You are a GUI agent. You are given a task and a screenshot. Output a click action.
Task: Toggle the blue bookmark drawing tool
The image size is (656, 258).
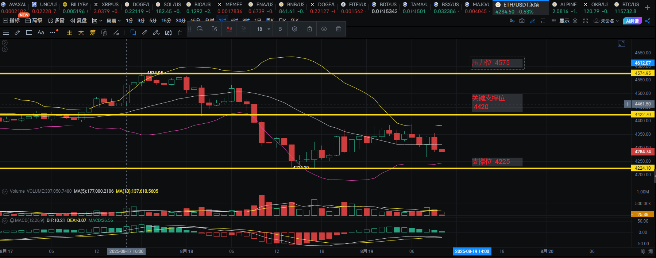coord(133,33)
